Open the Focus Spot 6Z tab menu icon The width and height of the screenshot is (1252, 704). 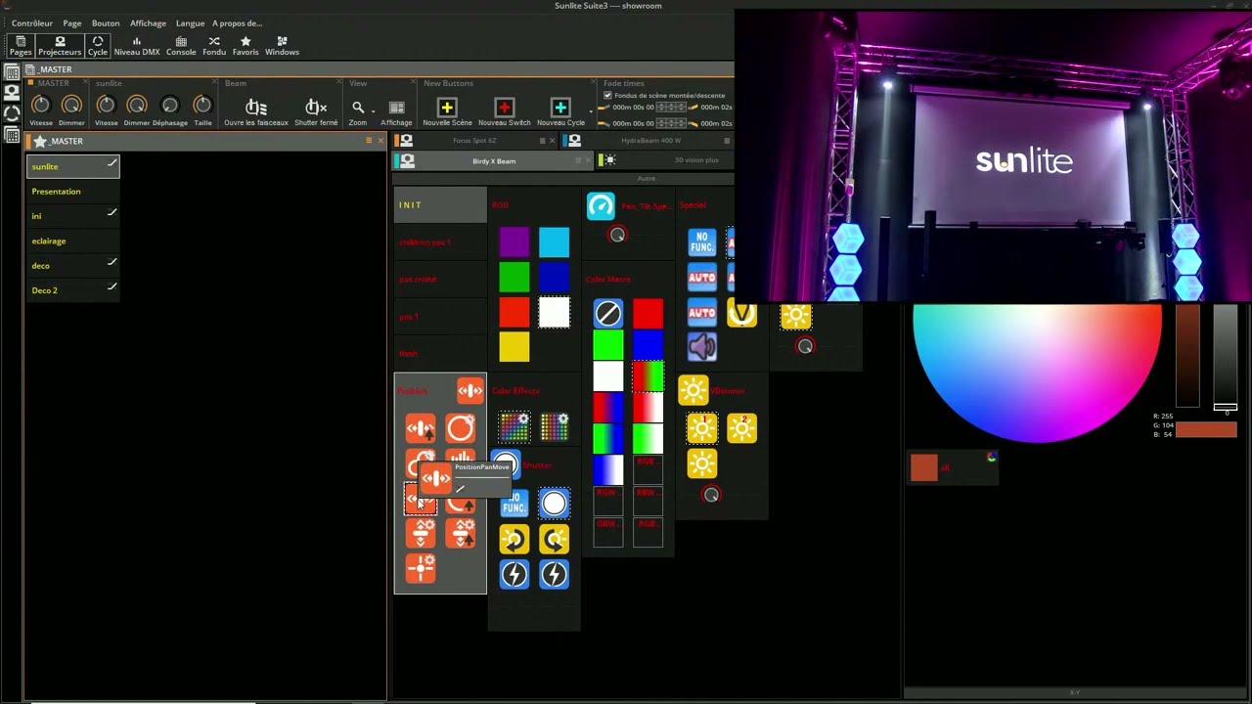[542, 141]
